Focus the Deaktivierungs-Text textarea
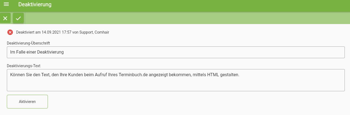350x115 pixels. pos(176,80)
